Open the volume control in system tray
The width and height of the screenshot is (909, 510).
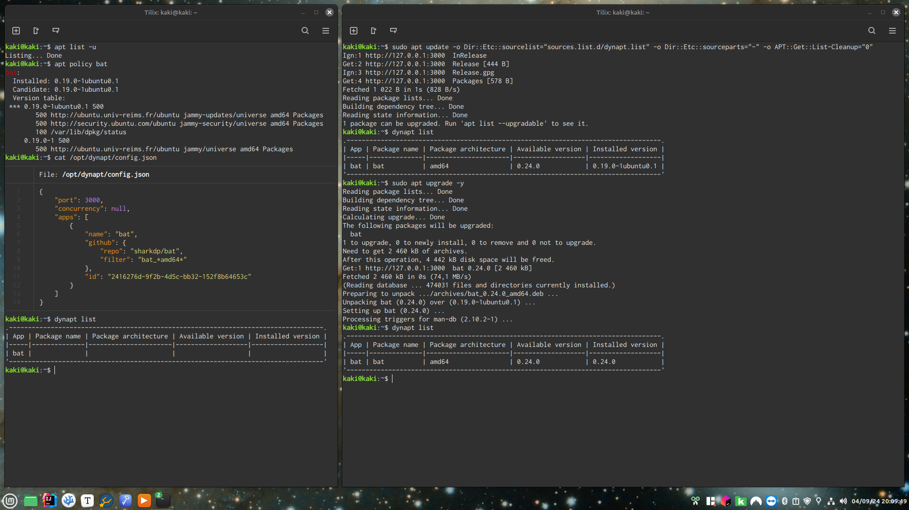pos(843,501)
